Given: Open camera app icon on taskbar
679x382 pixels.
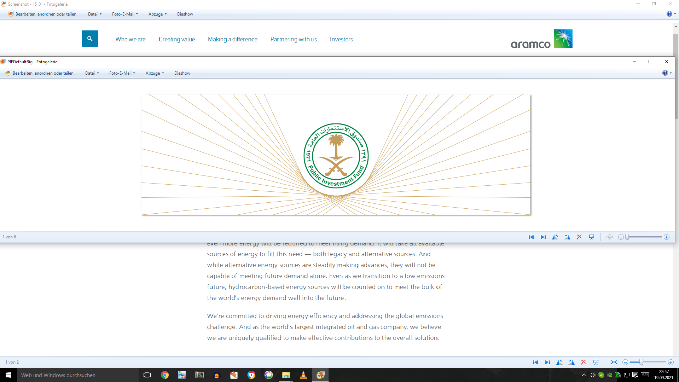Looking at the screenshot, I should (x=199, y=375).
